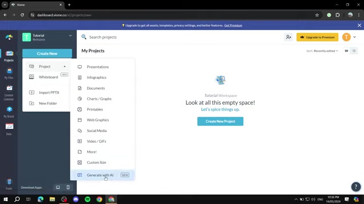This screenshot has width=364, height=204.
Task: Click the invite people icon
Action: pyautogui.click(x=288, y=37)
